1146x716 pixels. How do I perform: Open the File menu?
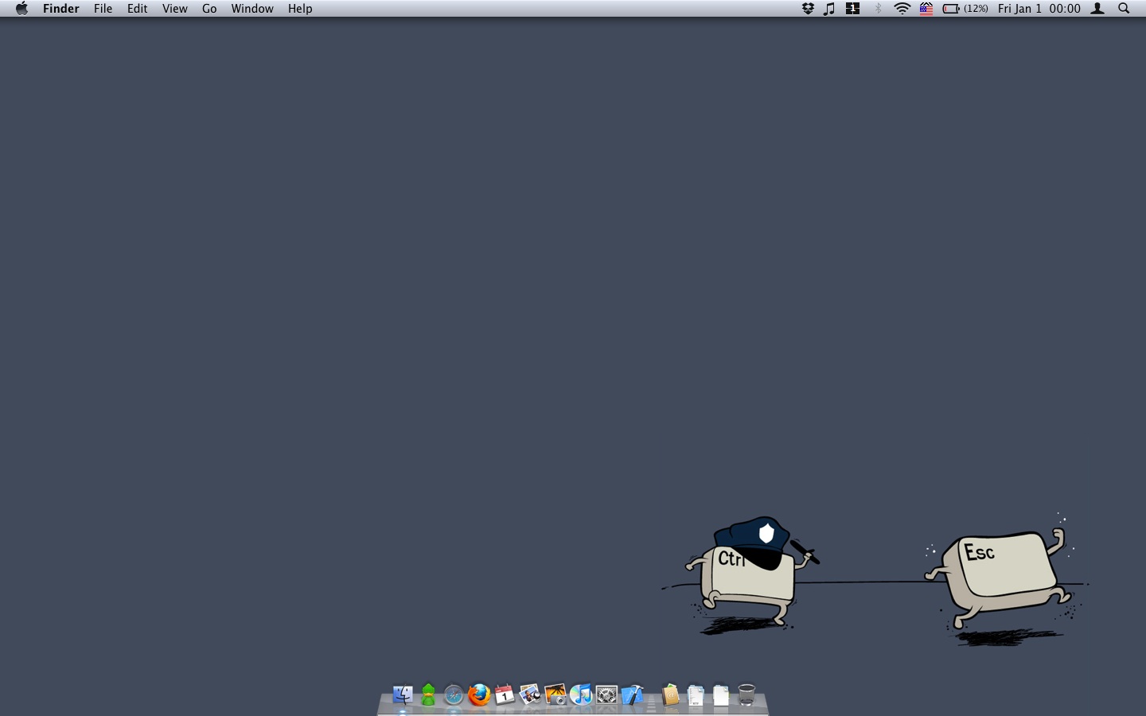point(103,9)
